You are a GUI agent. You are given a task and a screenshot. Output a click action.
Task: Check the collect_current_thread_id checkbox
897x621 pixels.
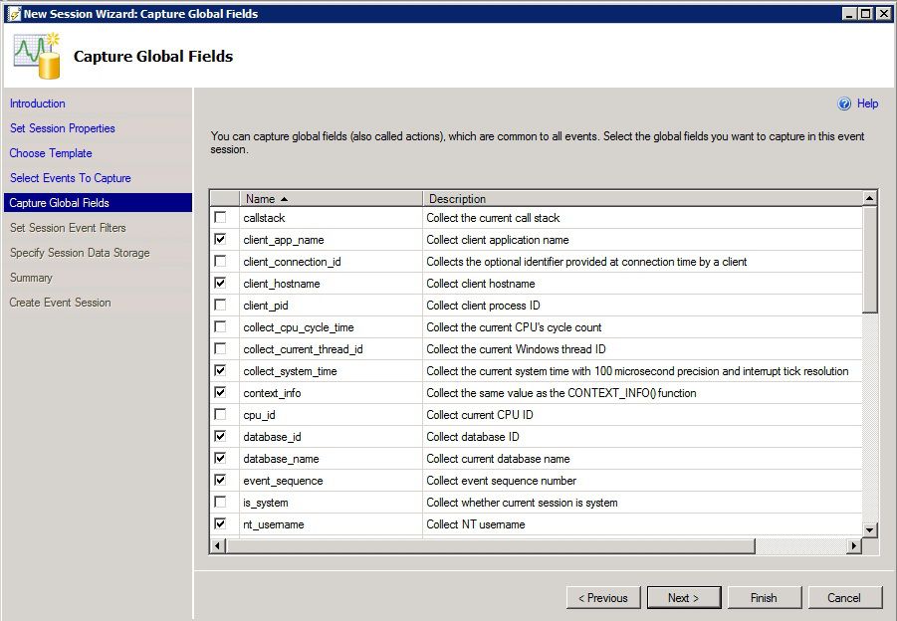click(220, 348)
